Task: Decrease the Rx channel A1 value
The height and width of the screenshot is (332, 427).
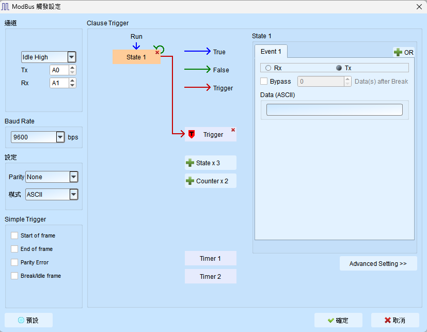Action: click(72, 86)
